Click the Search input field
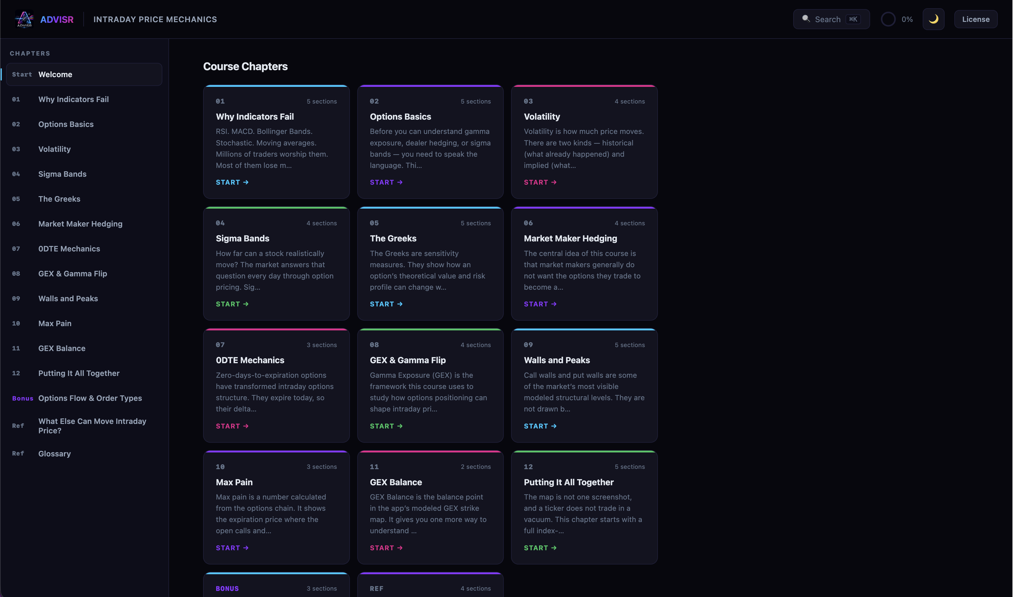Screen dimensions: 1013x597 point(831,19)
